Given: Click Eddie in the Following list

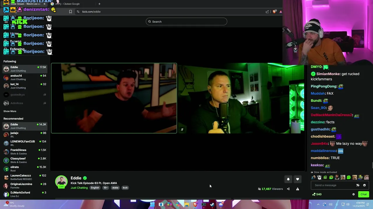Looking at the screenshot, I should click(x=25, y=69).
